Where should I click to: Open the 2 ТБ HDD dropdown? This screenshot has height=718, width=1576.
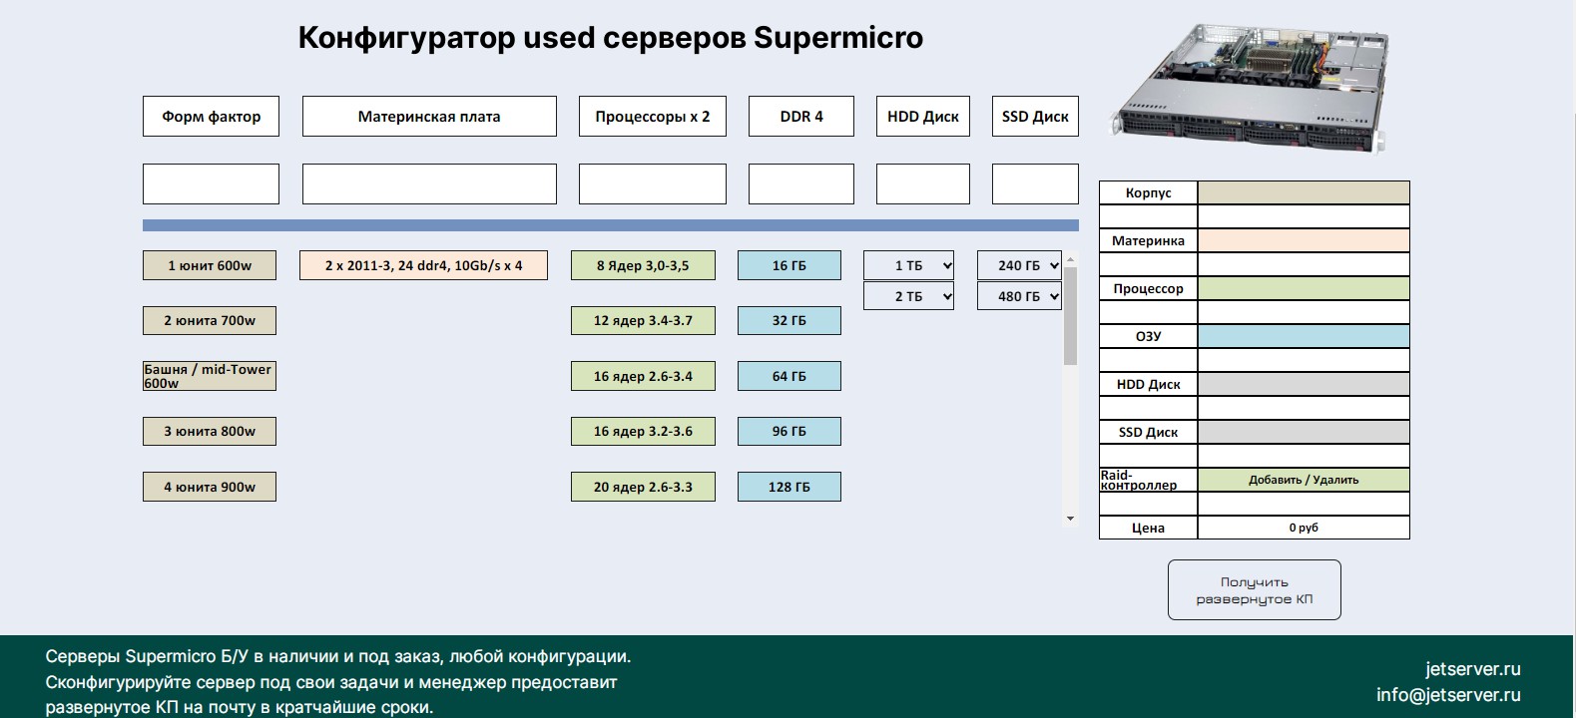tap(908, 296)
